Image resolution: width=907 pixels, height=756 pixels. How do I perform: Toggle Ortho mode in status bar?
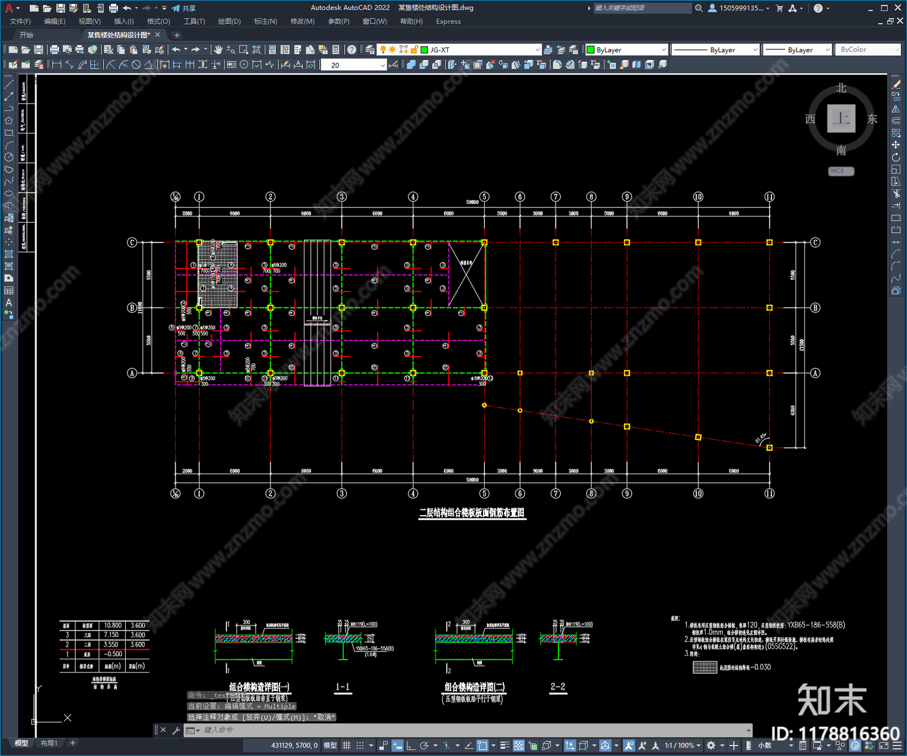410,745
